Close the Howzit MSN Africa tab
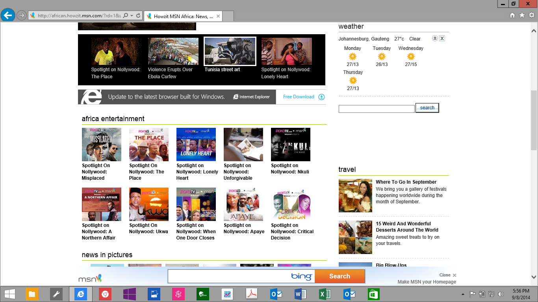Viewport: 538px width, 302px height. point(218,16)
